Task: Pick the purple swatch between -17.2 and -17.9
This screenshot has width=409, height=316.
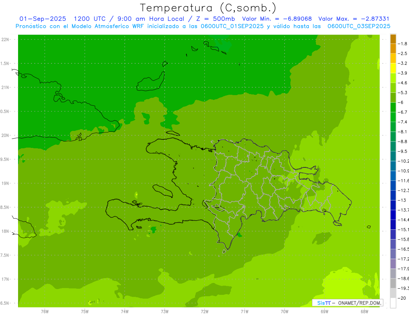Action: [393, 264]
